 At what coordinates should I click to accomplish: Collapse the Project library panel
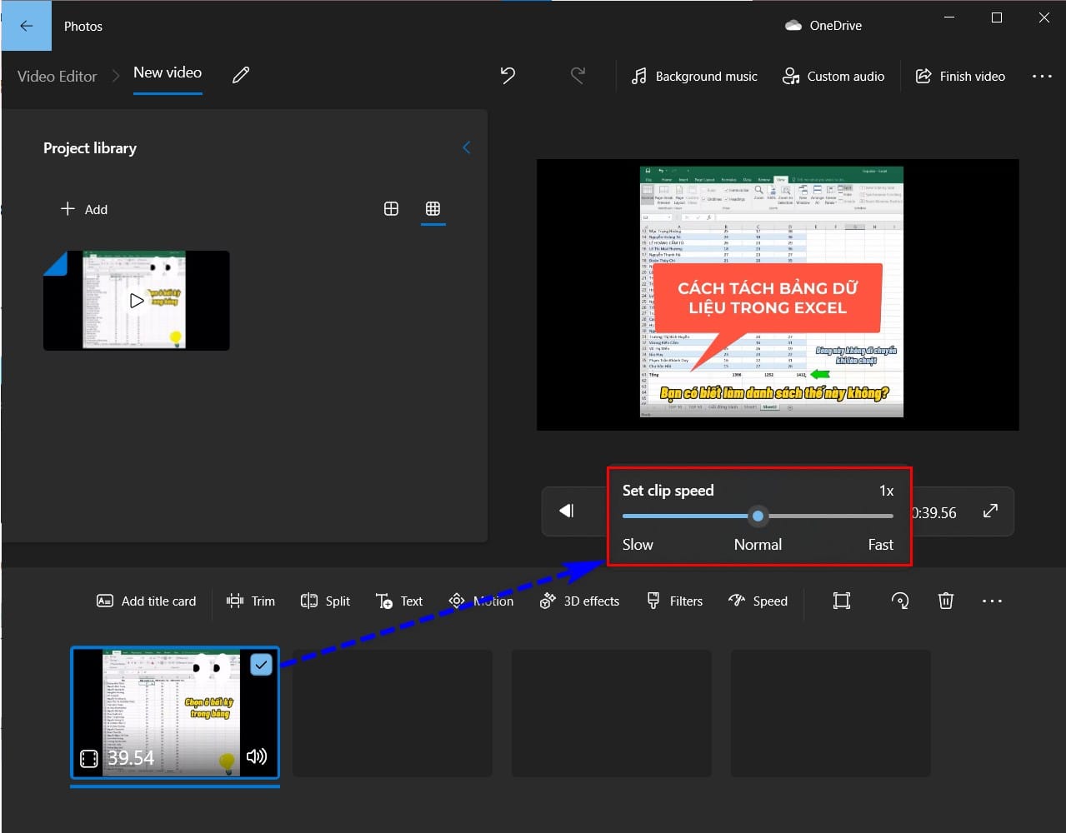pyautogui.click(x=466, y=147)
